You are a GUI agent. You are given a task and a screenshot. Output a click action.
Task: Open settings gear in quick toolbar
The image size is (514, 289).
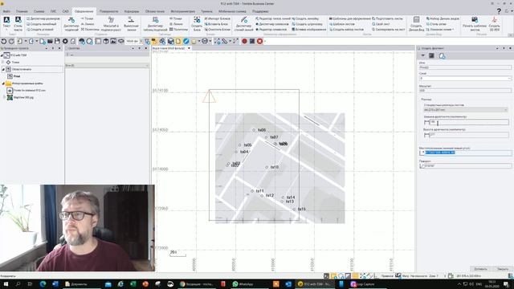click(65, 41)
